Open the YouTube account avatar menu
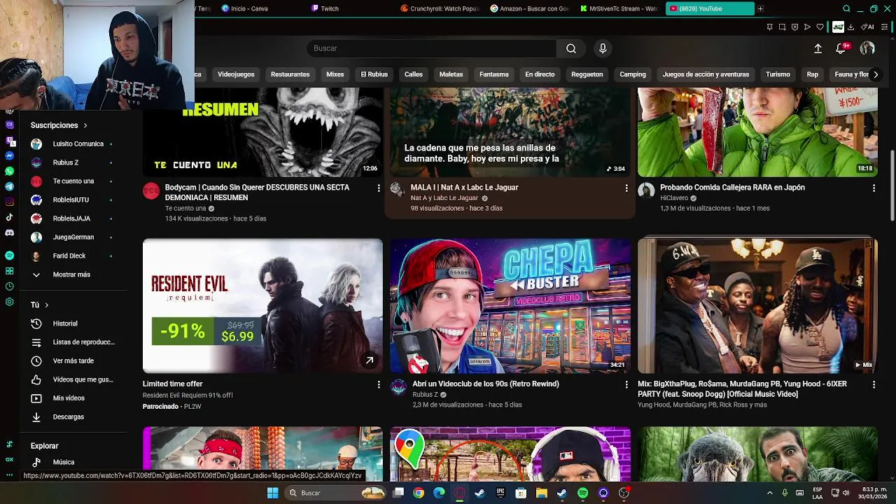The width and height of the screenshot is (896, 504). click(867, 48)
